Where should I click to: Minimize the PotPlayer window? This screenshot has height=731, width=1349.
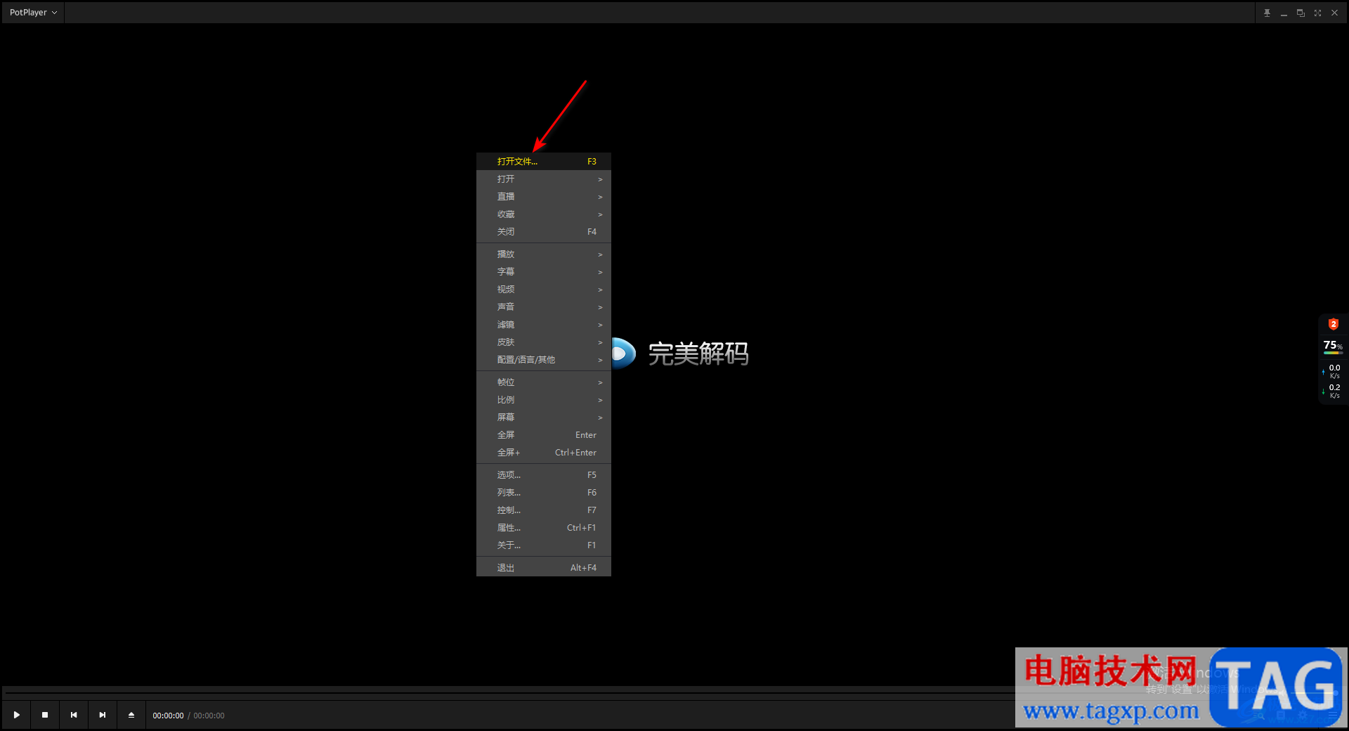(1284, 13)
